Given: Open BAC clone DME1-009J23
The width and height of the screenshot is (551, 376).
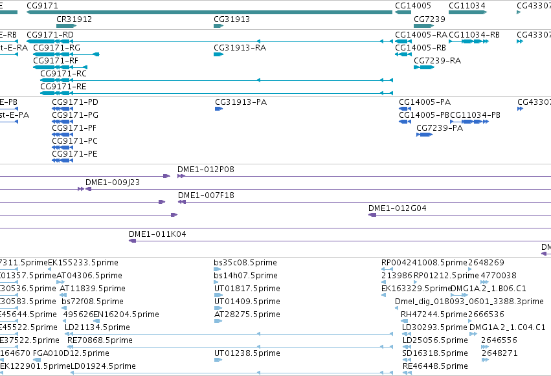Looking at the screenshot, I should [318, 189].
